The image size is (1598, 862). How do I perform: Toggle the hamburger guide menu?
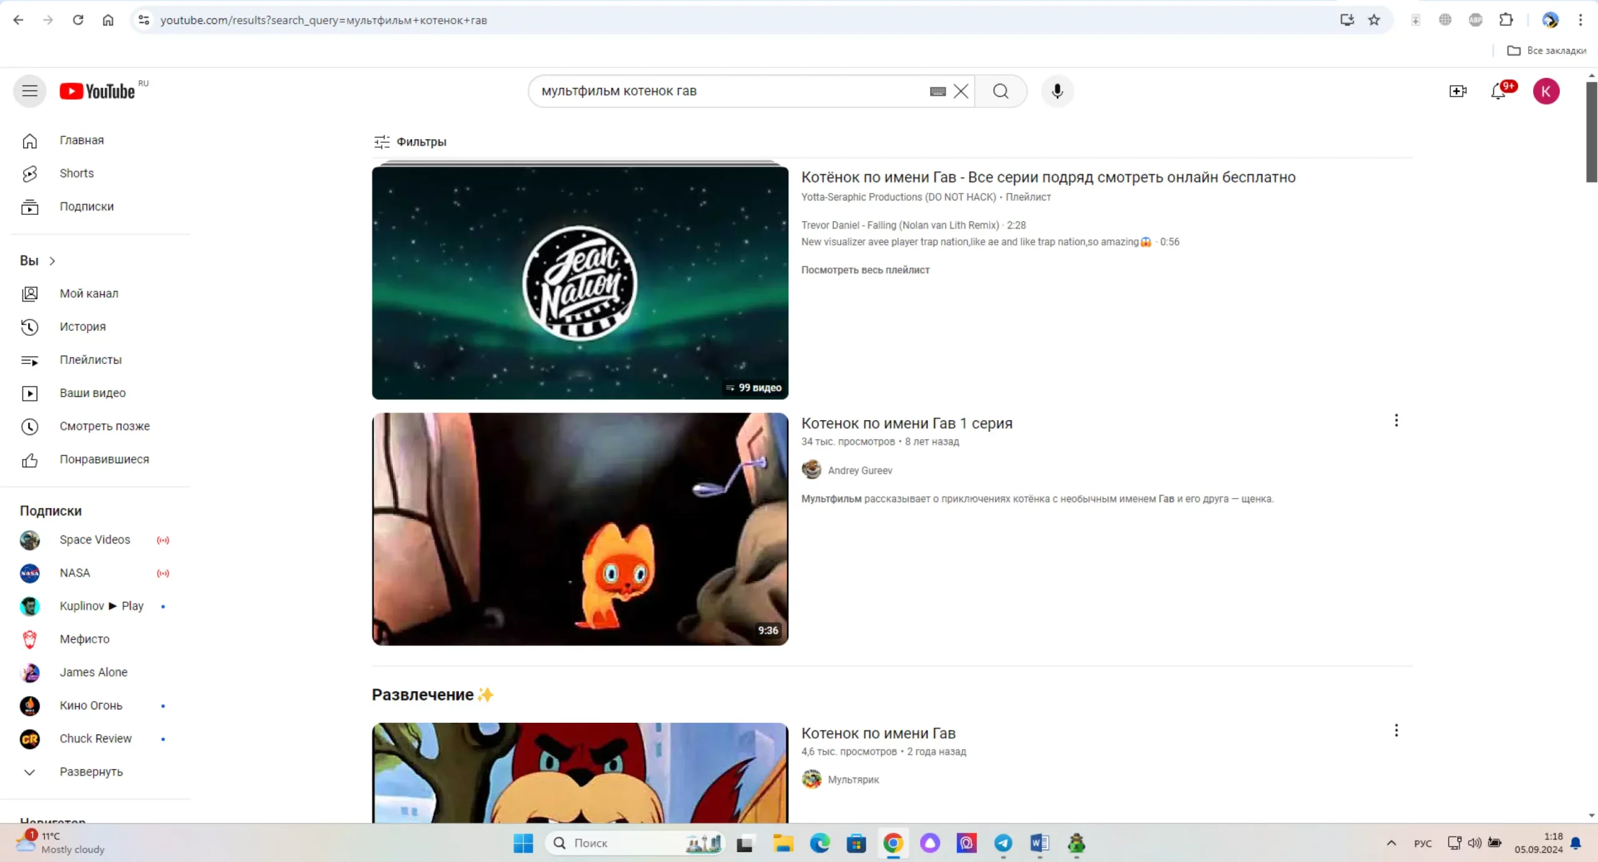(29, 91)
